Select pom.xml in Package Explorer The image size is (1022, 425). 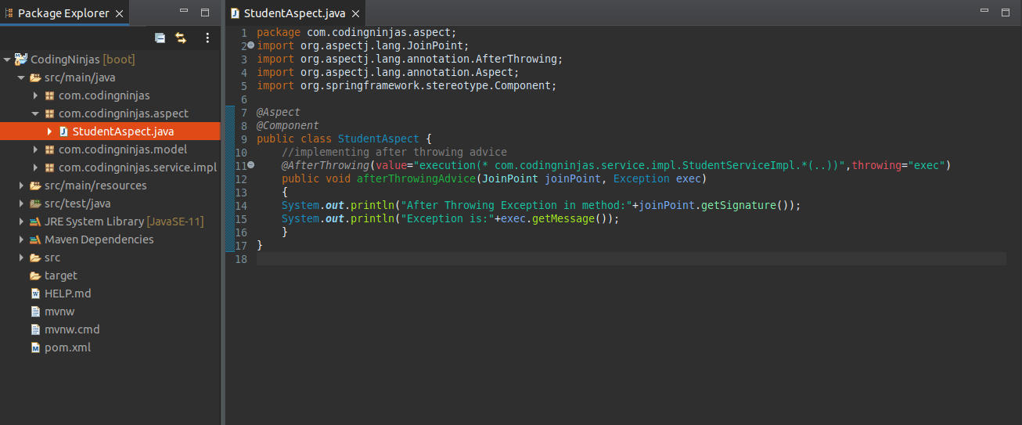pos(67,348)
